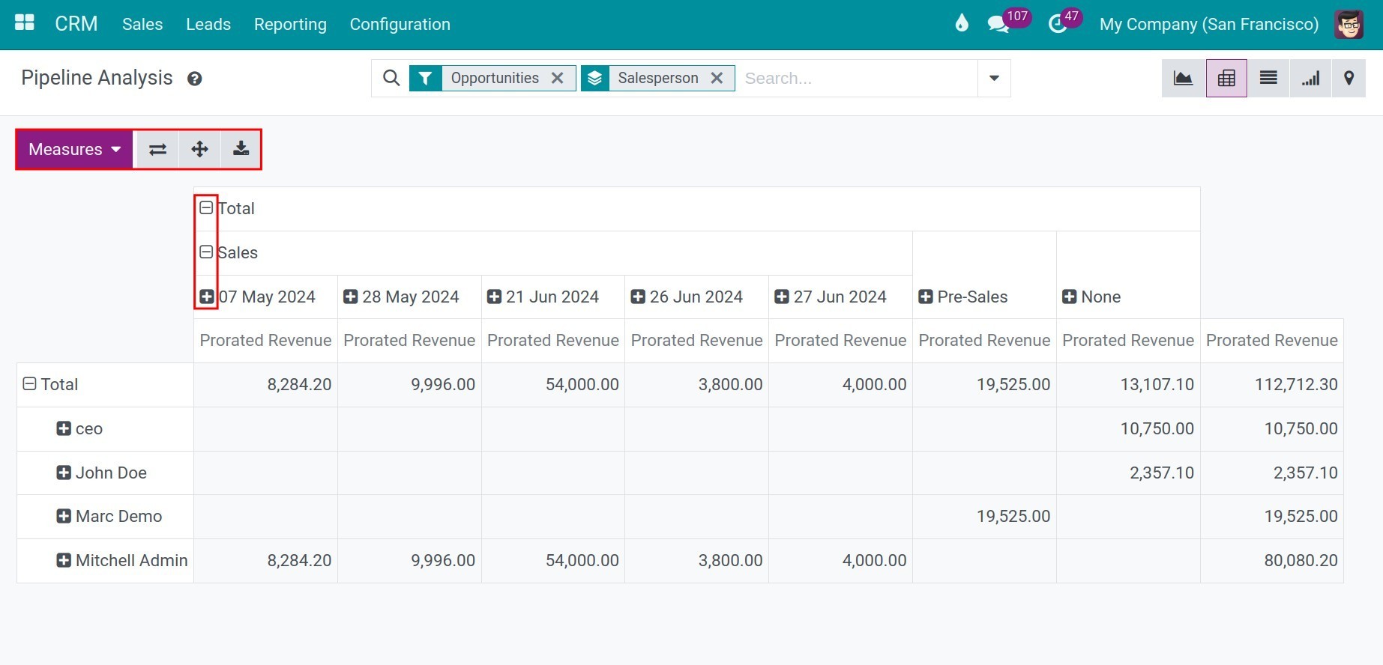The image size is (1383, 665).
Task: Open the Measures dropdown
Action: tap(75, 149)
